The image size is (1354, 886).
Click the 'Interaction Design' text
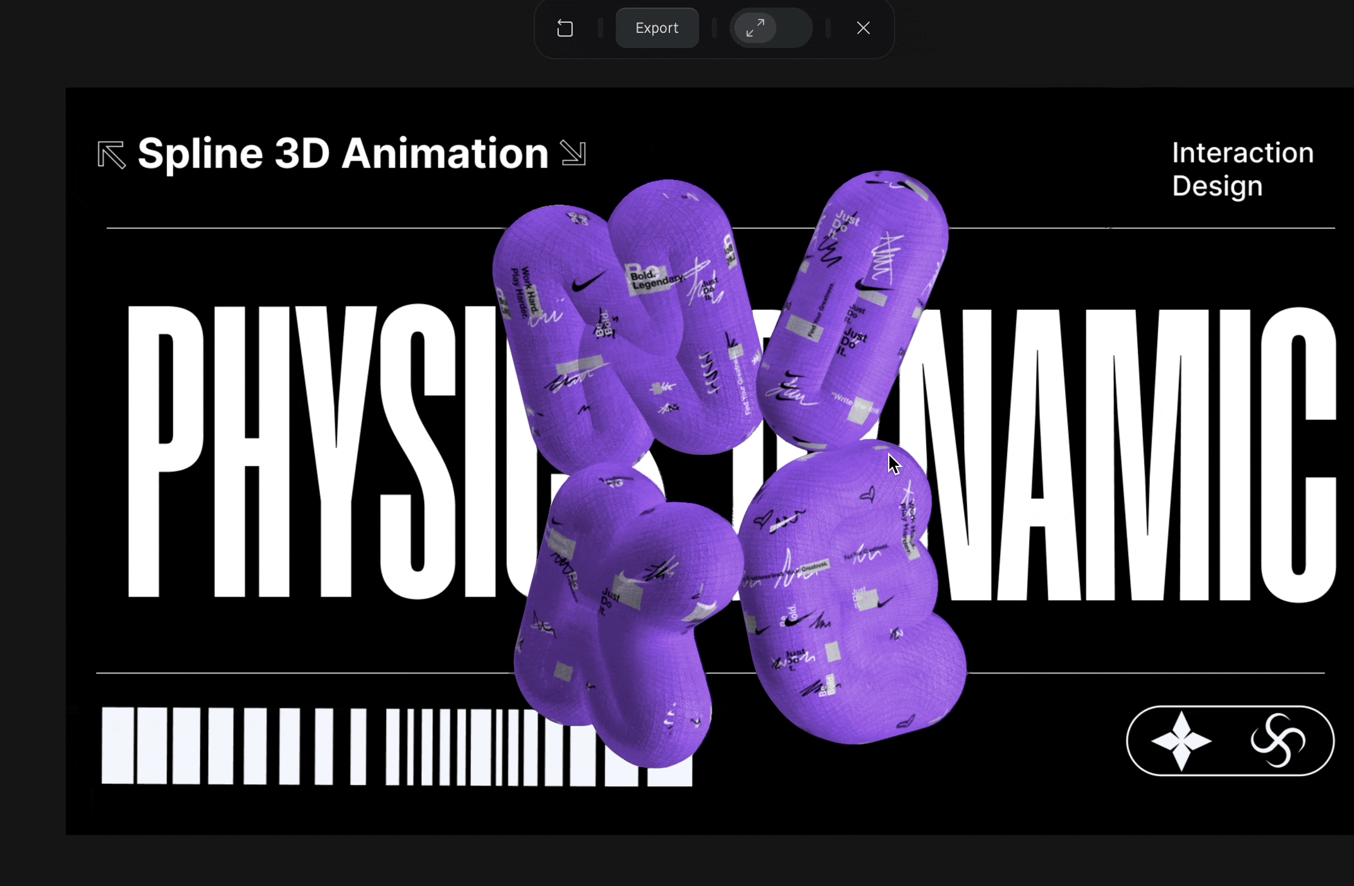point(1243,169)
